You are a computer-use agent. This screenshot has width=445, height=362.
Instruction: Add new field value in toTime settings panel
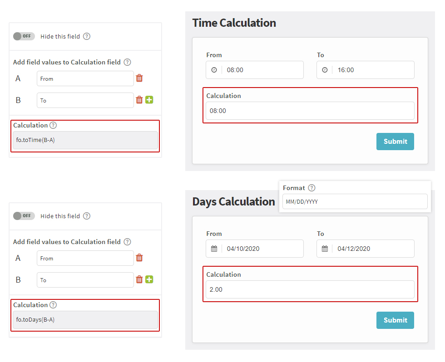149,100
